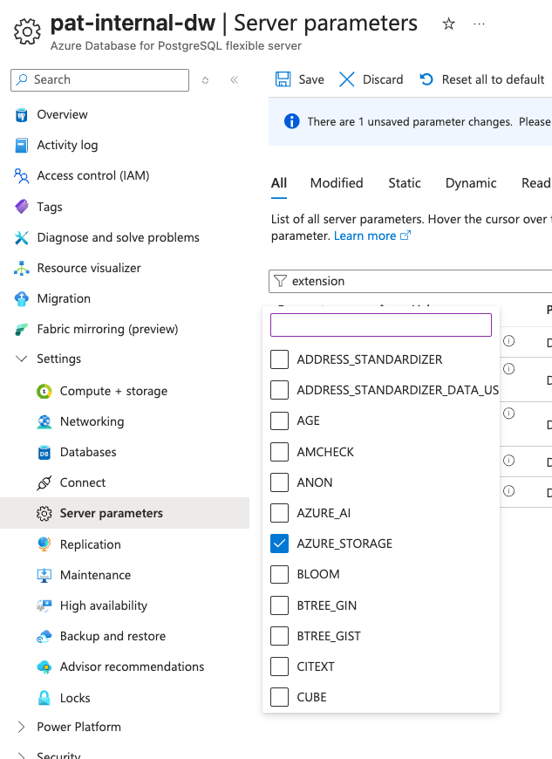The width and height of the screenshot is (552, 759).
Task: Click the Reset all to default arrow icon
Action: tap(426, 79)
